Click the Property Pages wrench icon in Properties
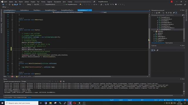This screenshot has height=105, width=188. 157,50
